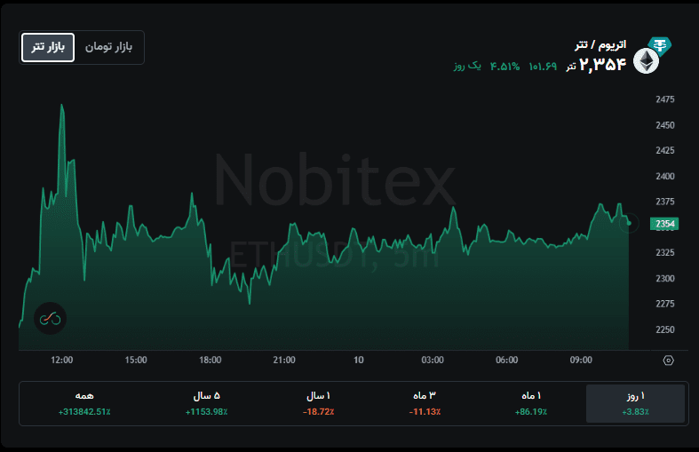Click the ۴.۵۱٪ daily change value
Viewport: 699px width, 452px height.
point(504,67)
